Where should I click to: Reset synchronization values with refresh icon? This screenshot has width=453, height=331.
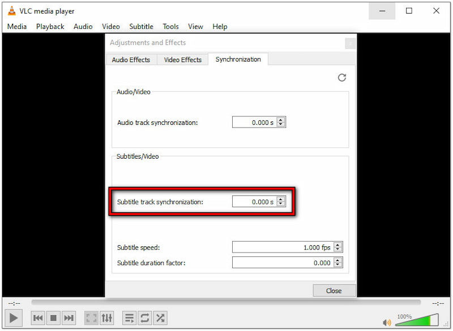point(342,78)
